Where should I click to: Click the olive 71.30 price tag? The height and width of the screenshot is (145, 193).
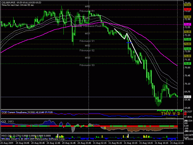(187, 56)
